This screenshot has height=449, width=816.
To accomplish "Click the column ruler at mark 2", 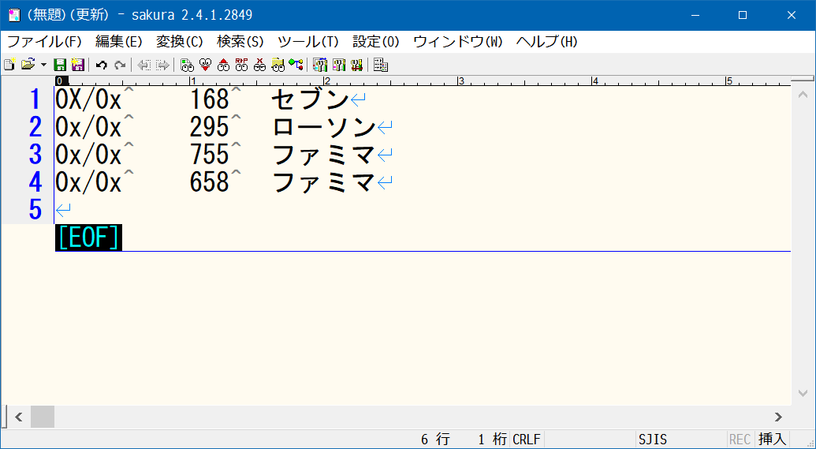I will coord(326,80).
